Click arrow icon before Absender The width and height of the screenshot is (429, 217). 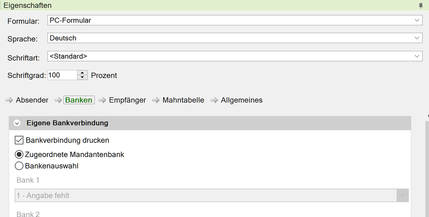(9, 100)
